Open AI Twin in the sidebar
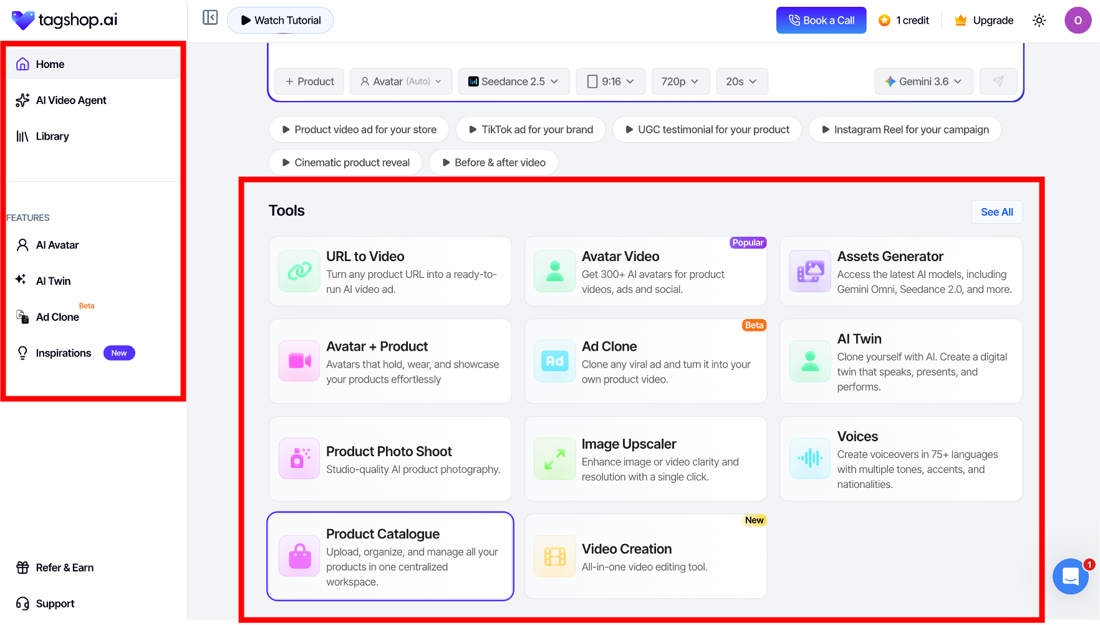The image size is (1100, 625). (x=94, y=281)
